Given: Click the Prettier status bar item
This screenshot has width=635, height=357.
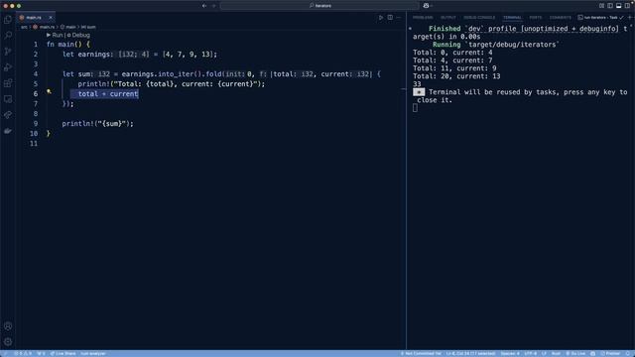Looking at the screenshot, I should click(610, 353).
